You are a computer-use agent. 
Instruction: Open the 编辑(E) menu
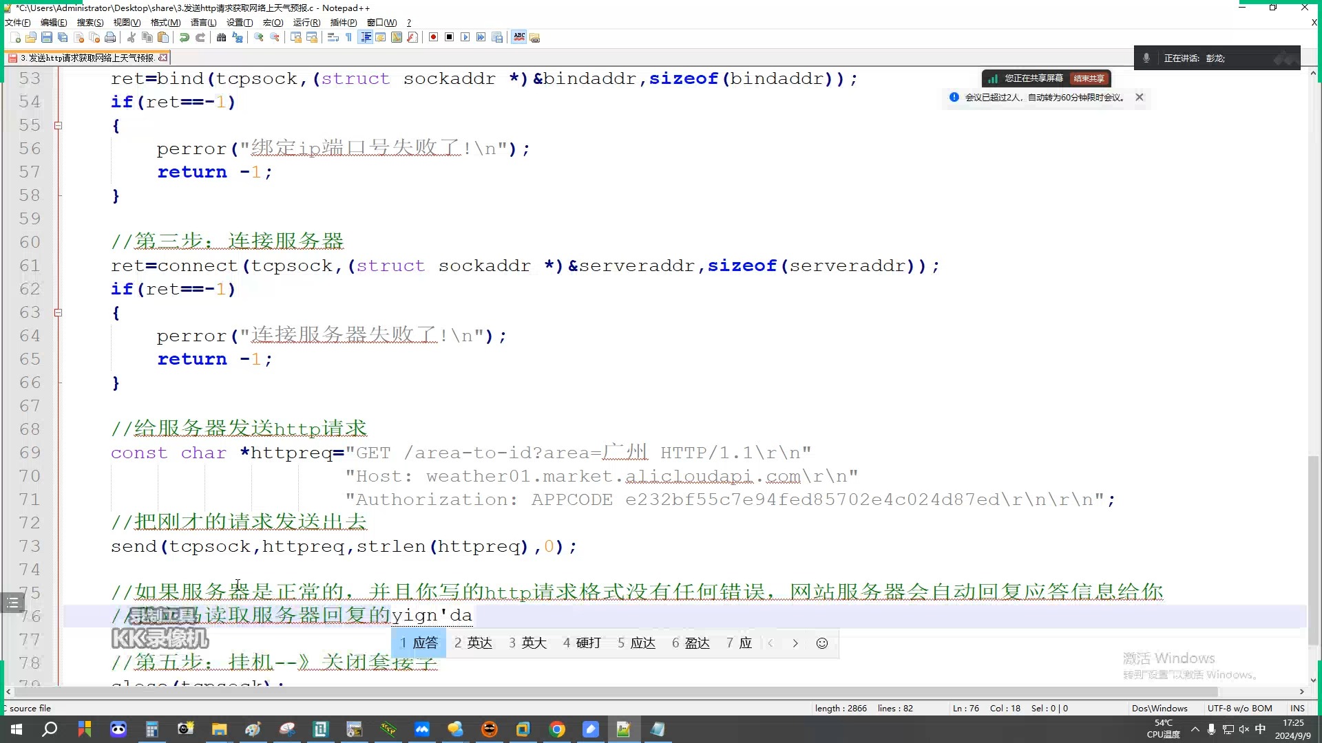54,22
